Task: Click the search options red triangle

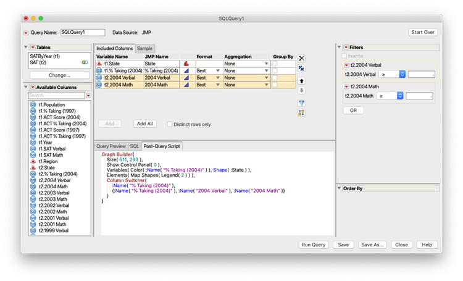Action: tap(88, 96)
